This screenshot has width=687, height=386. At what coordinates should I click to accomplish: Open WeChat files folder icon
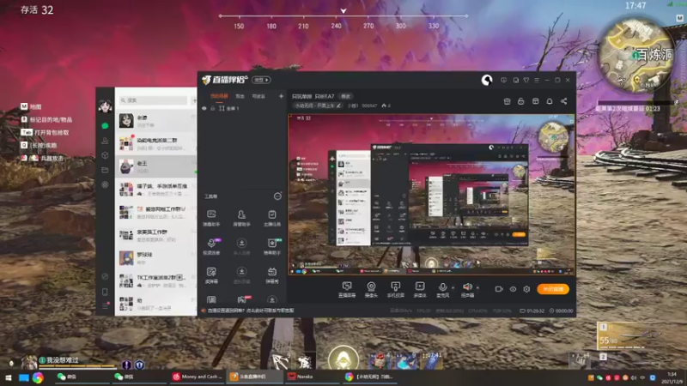pos(105,170)
